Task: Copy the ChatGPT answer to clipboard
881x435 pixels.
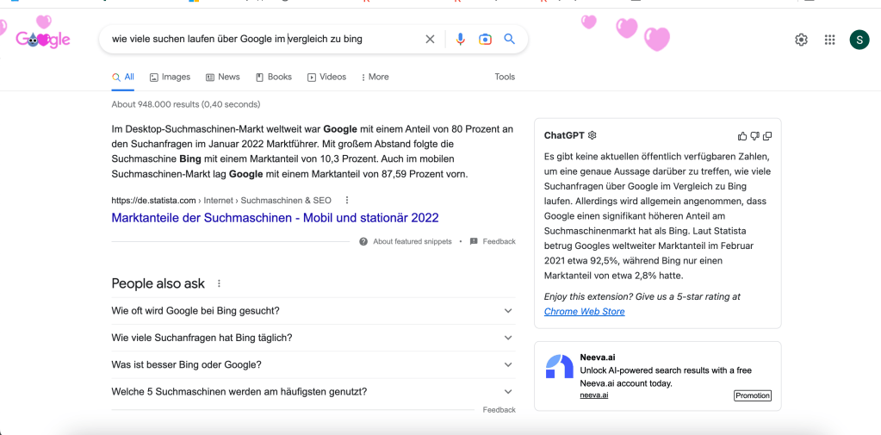Action: point(767,135)
